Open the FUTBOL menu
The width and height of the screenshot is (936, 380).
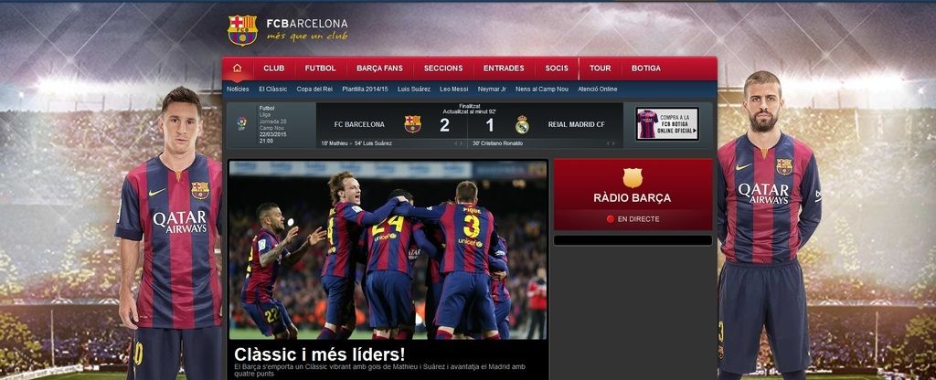click(321, 69)
